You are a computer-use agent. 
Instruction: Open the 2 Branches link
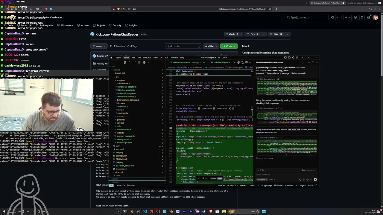pyautogui.click(x=118, y=46)
